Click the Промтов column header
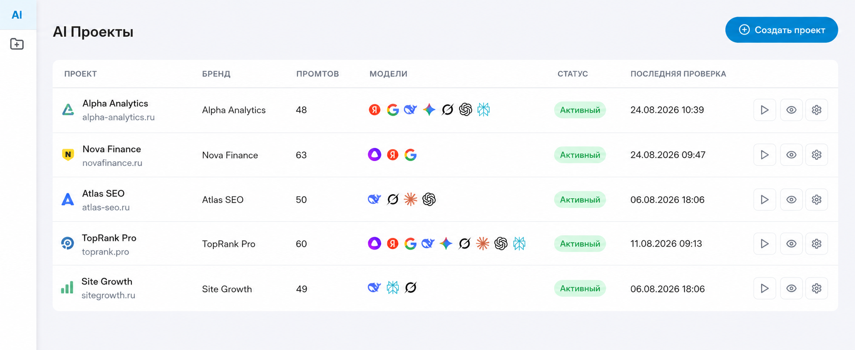The width and height of the screenshot is (855, 350). coord(317,74)
